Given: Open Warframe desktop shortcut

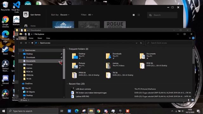Looking at the screenshot, I should point(16,21).
